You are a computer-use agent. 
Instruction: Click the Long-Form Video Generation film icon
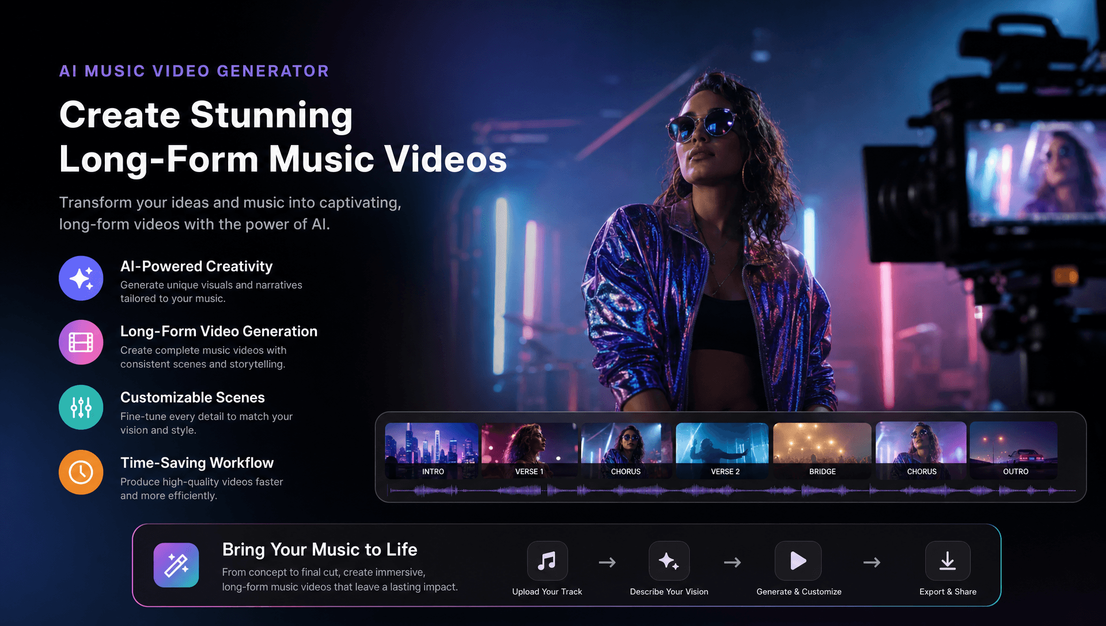point(81,342)
